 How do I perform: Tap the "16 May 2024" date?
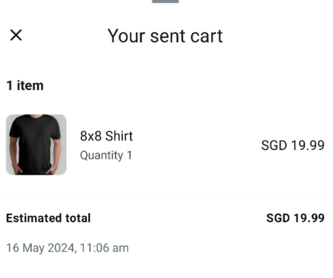(x=41, y=248)
